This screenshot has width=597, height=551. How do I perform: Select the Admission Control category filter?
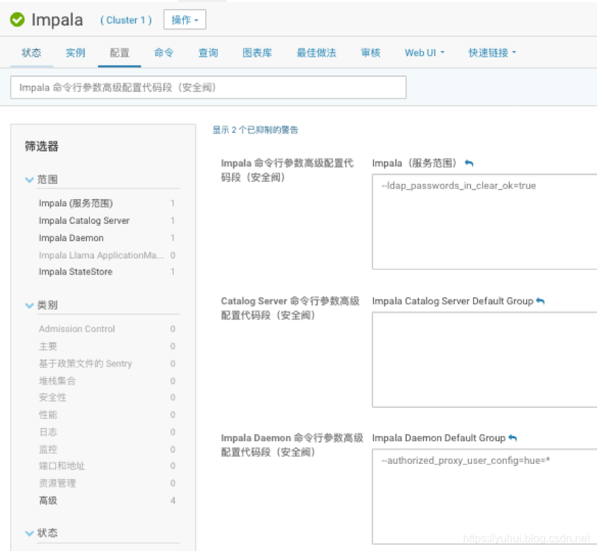[77, 328]
